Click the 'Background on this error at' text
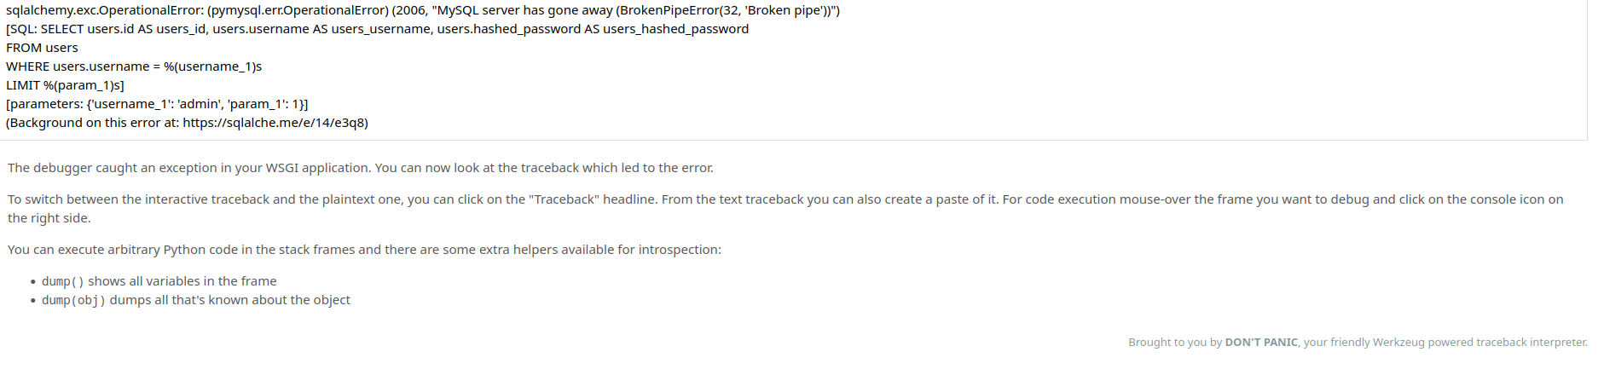1604x375 pixels. pyautogui.click(x=94, y=123)
